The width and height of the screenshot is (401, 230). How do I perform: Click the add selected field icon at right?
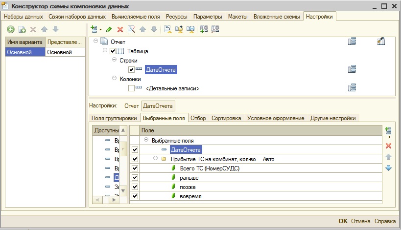pyautogui.click(x=389, y=130)
